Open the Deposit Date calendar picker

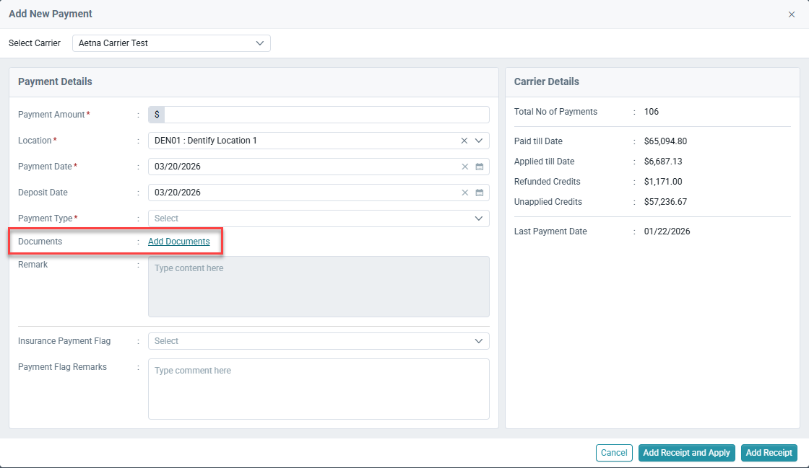[x=480, y=192]
